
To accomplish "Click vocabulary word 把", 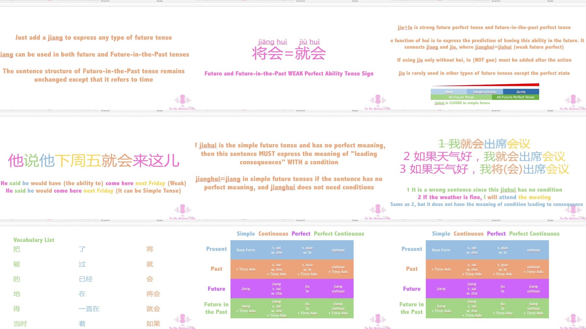I will 17,249.
